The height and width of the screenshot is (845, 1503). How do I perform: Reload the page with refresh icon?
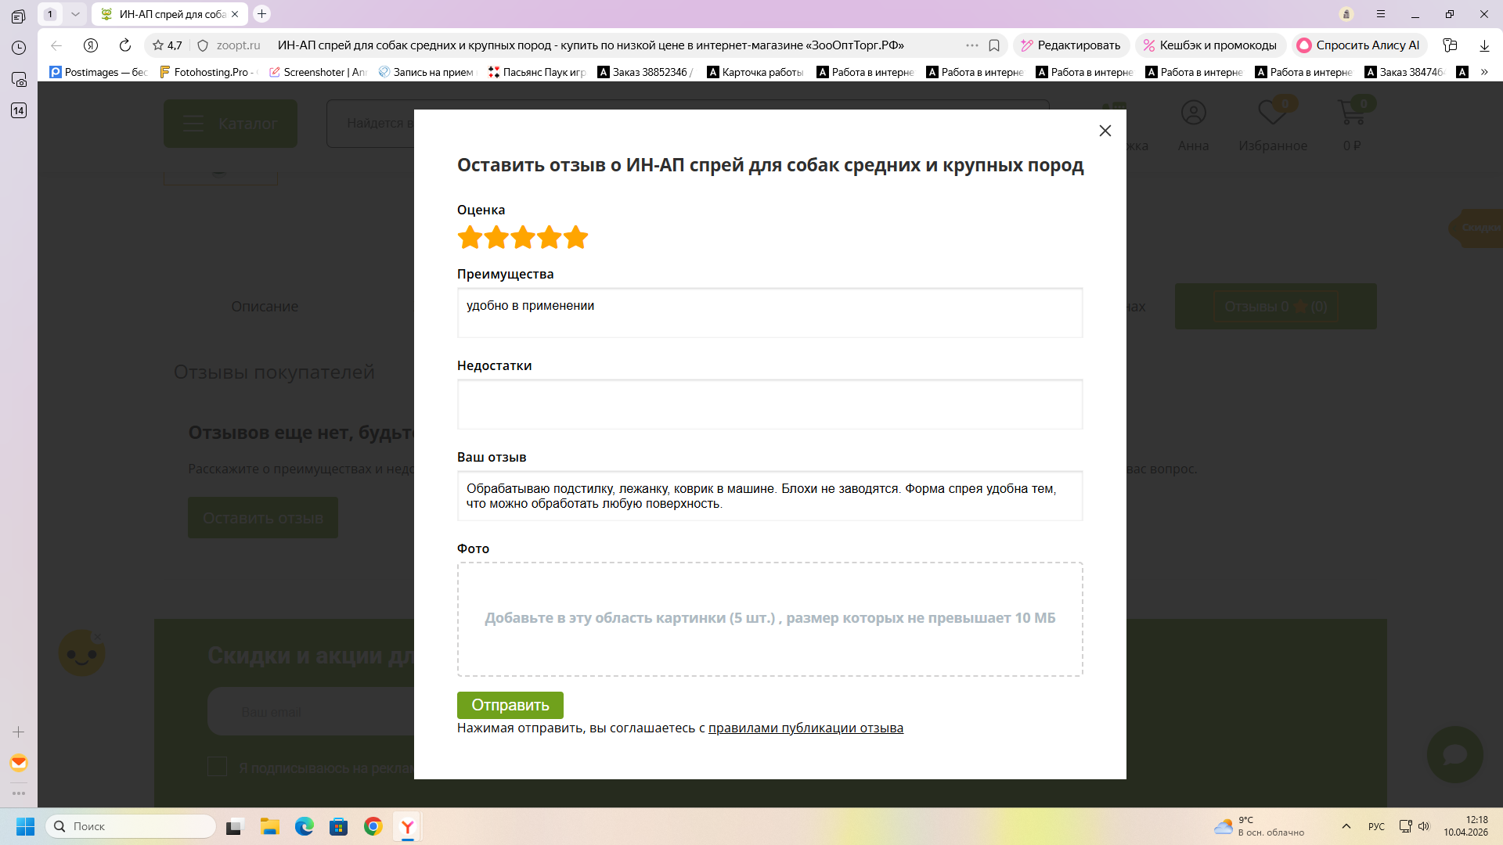pos(125,45)
